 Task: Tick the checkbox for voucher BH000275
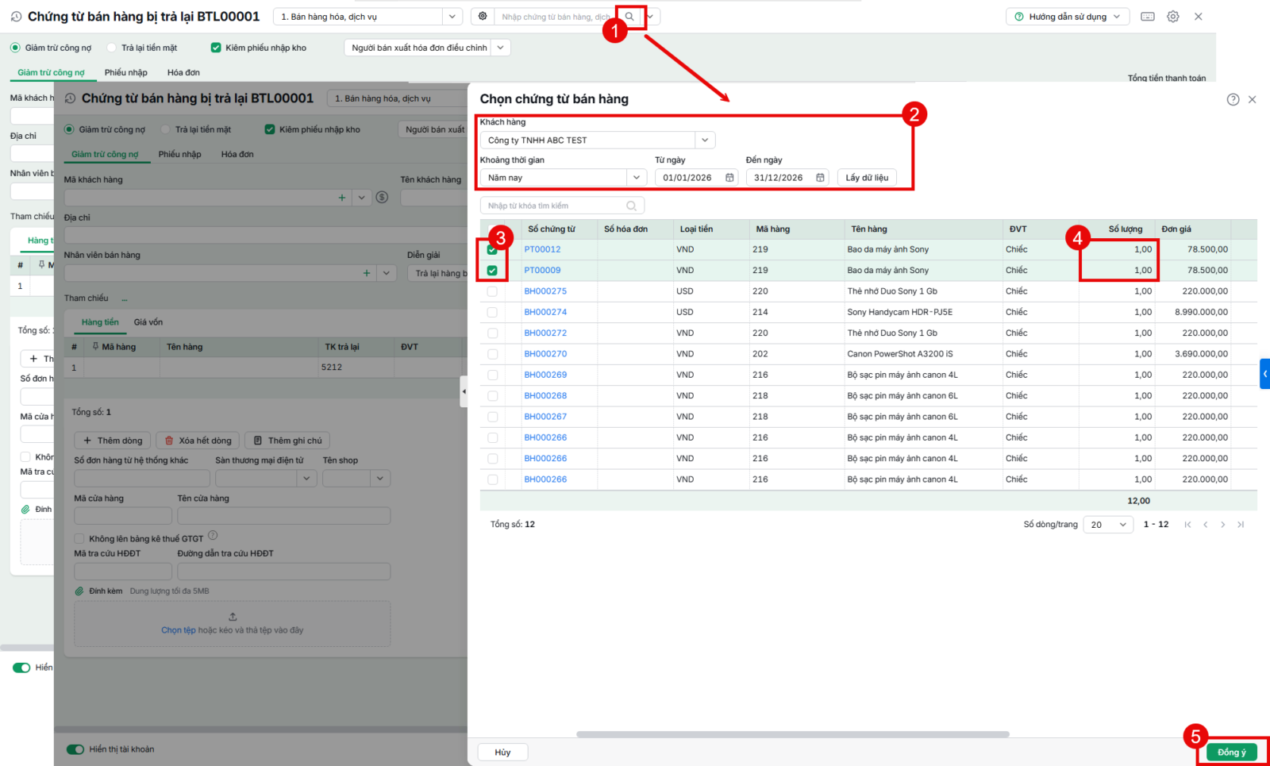492,291
